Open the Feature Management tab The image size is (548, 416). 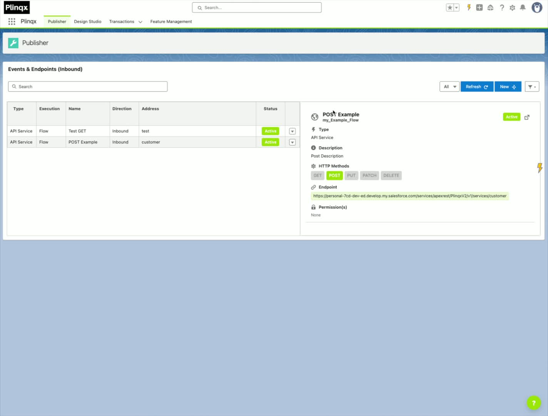point(171,22)
